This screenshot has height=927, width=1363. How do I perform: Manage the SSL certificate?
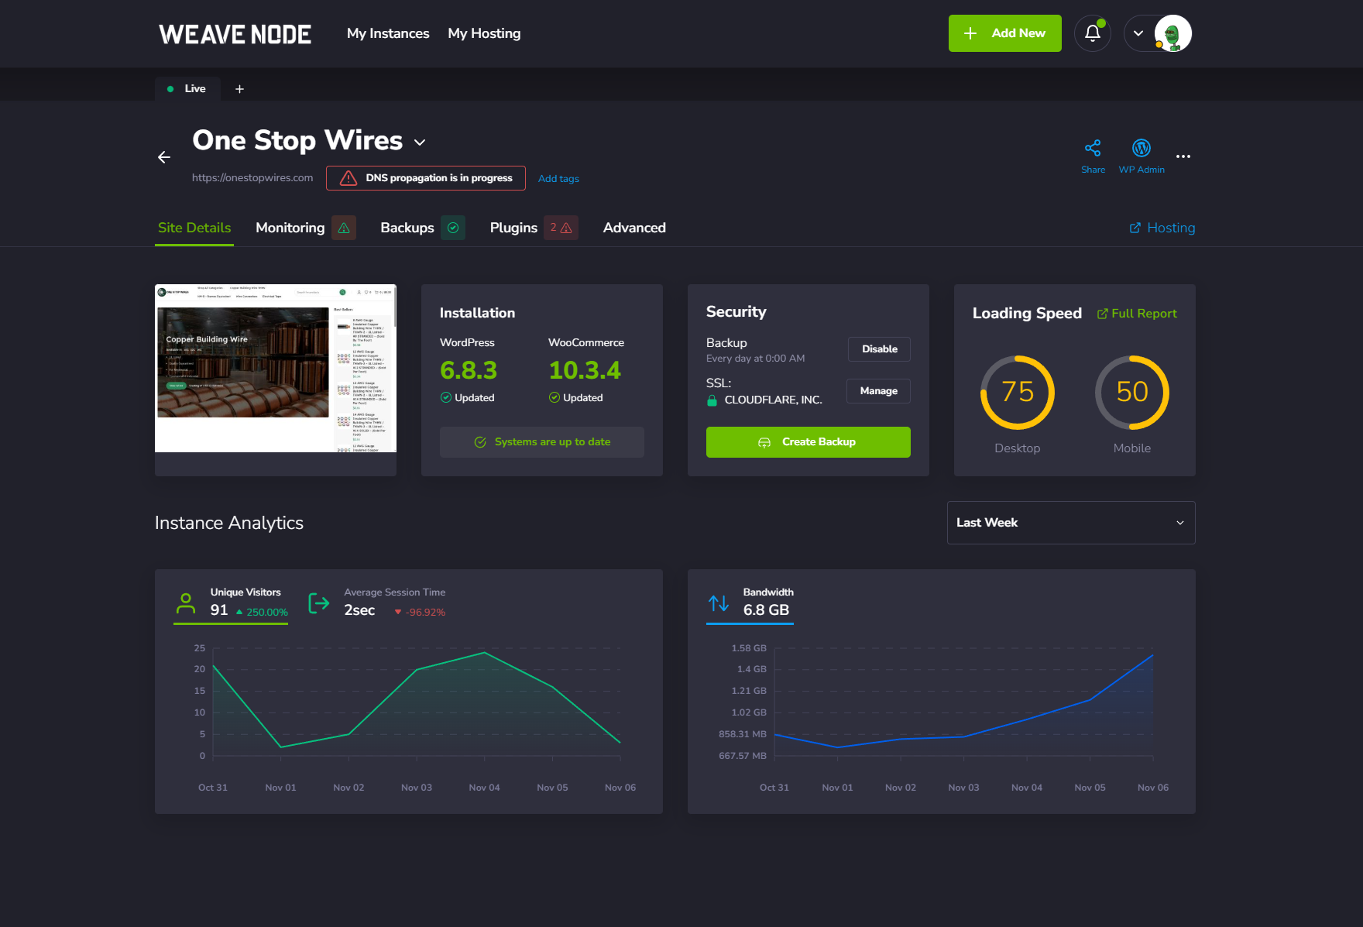pos(878,391)
